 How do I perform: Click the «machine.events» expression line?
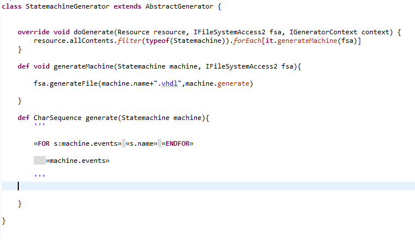coord(77,161)
